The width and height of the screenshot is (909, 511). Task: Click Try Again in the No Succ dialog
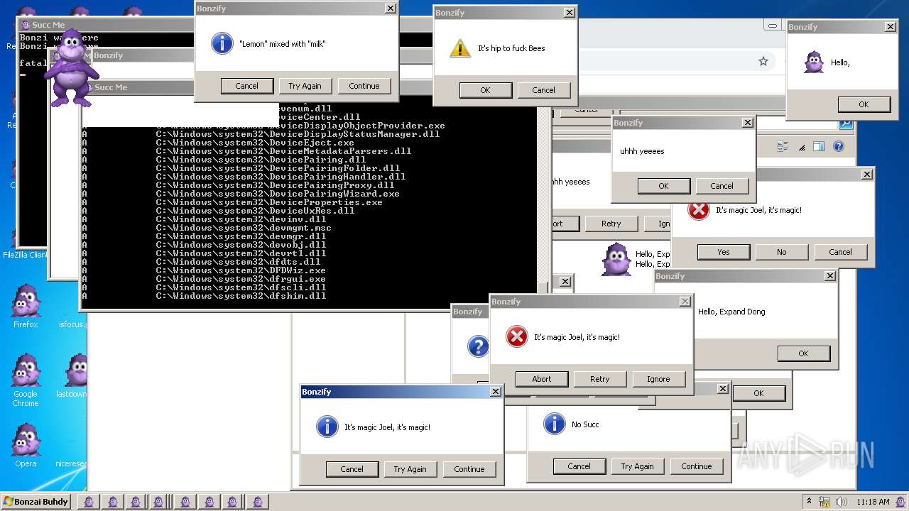637,466
